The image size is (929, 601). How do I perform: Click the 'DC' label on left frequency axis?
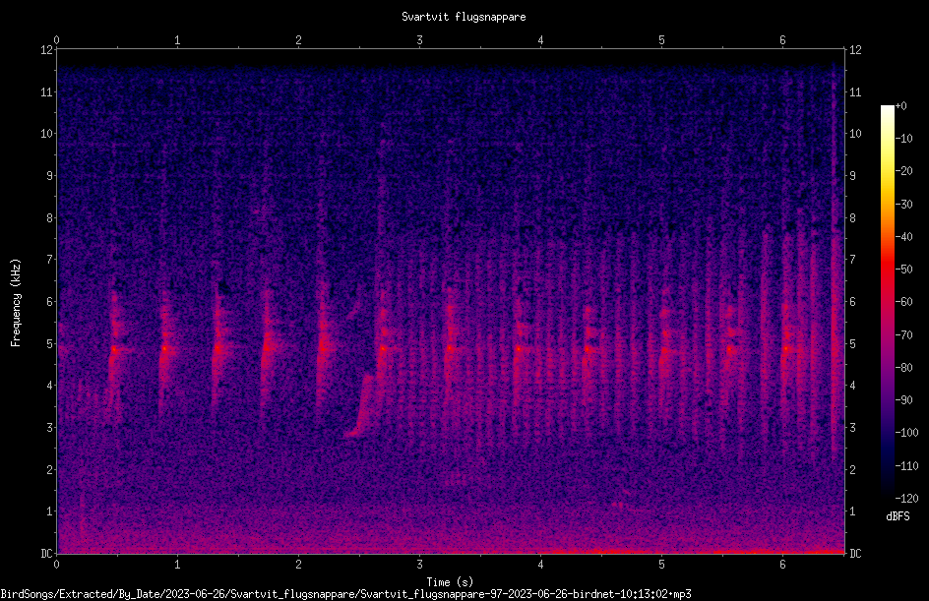(46, 554)
